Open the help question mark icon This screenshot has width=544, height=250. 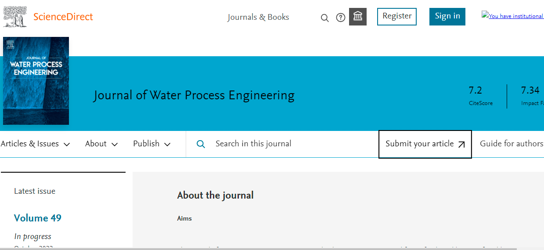click(341, 18)
